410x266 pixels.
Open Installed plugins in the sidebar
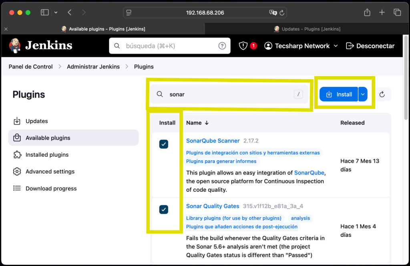[74, 155]
